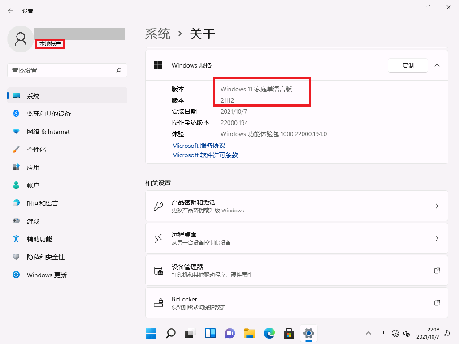Click external link icon on BitLocker row
Viewport: 459px width, 344px height.
pos(437,302)
